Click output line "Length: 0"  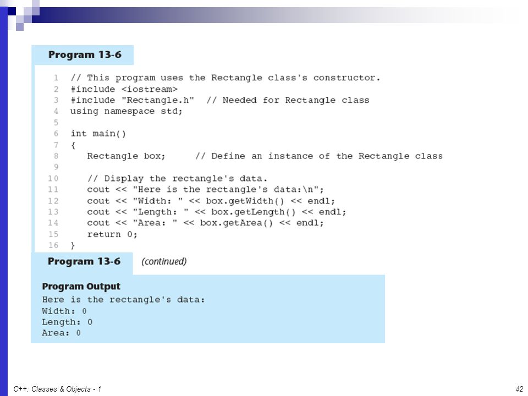(x=67, y=322)
